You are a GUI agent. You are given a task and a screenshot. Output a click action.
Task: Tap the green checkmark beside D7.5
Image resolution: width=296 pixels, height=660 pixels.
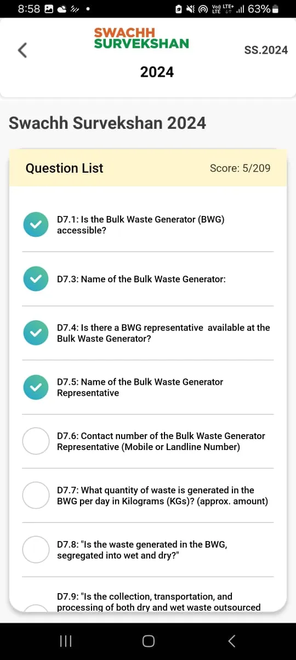36,387
